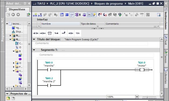Collapse Título del bloque section
The height and width of the screenshot is (101, 169).
coord(34,39)
